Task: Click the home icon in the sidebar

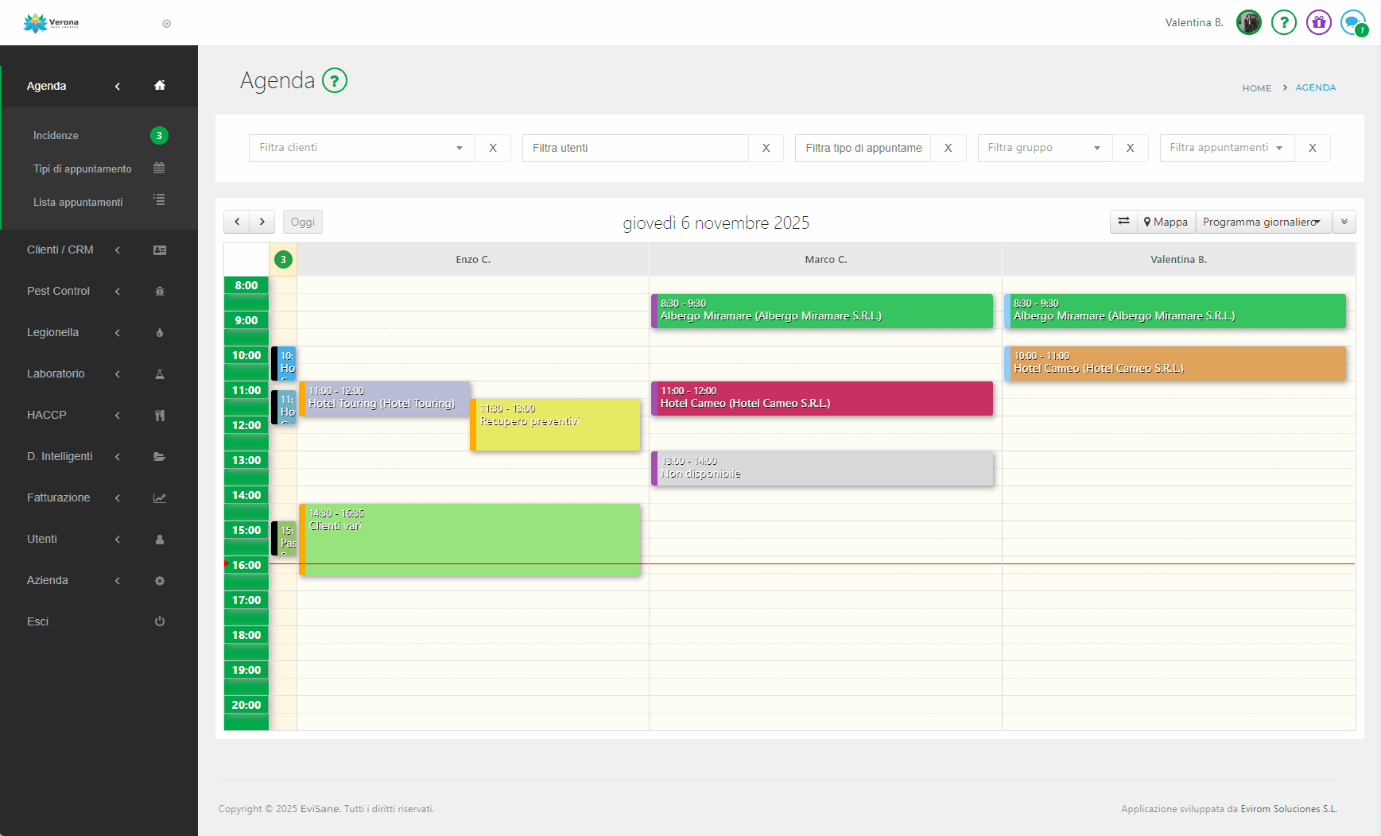Action: (x=160, y=86)
